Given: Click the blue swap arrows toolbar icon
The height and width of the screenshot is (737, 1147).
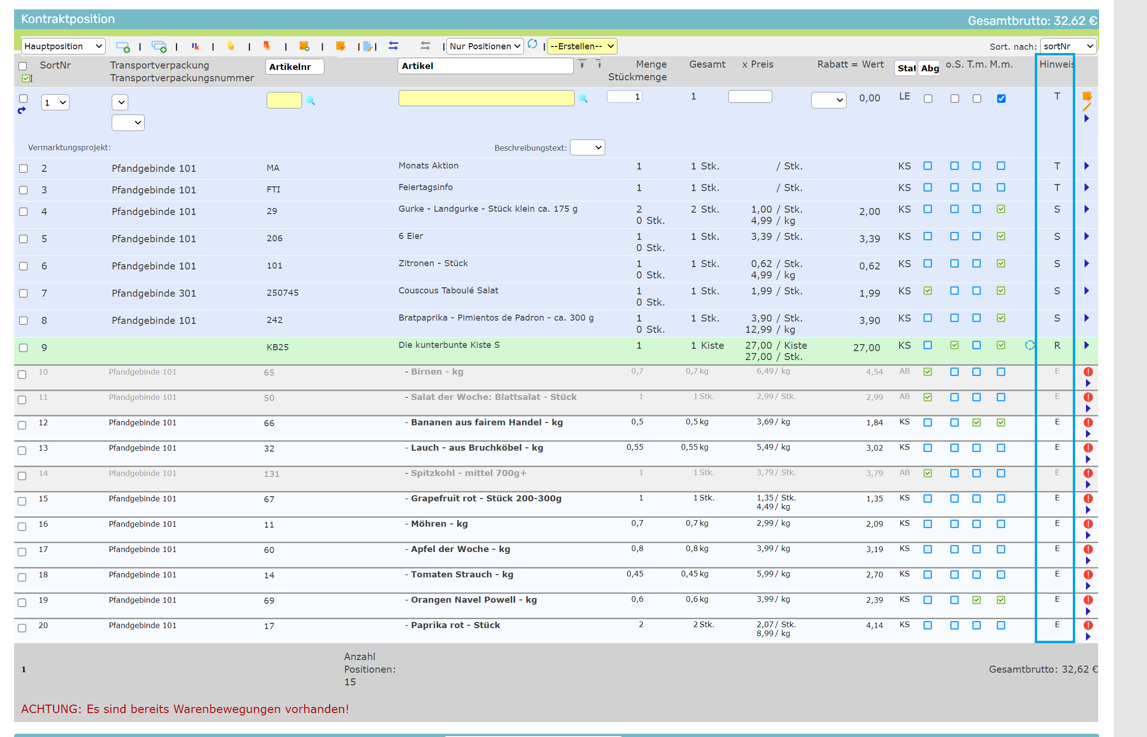Looking at the screenshot, I should [x=393, y=46].
